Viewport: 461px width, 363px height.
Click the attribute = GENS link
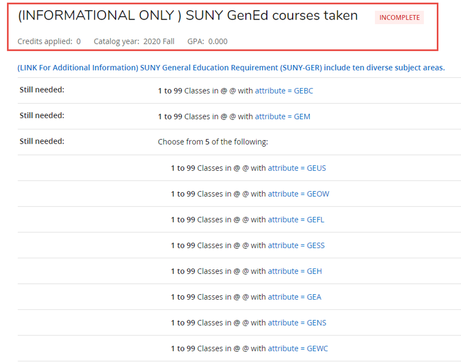pos(297,323)
